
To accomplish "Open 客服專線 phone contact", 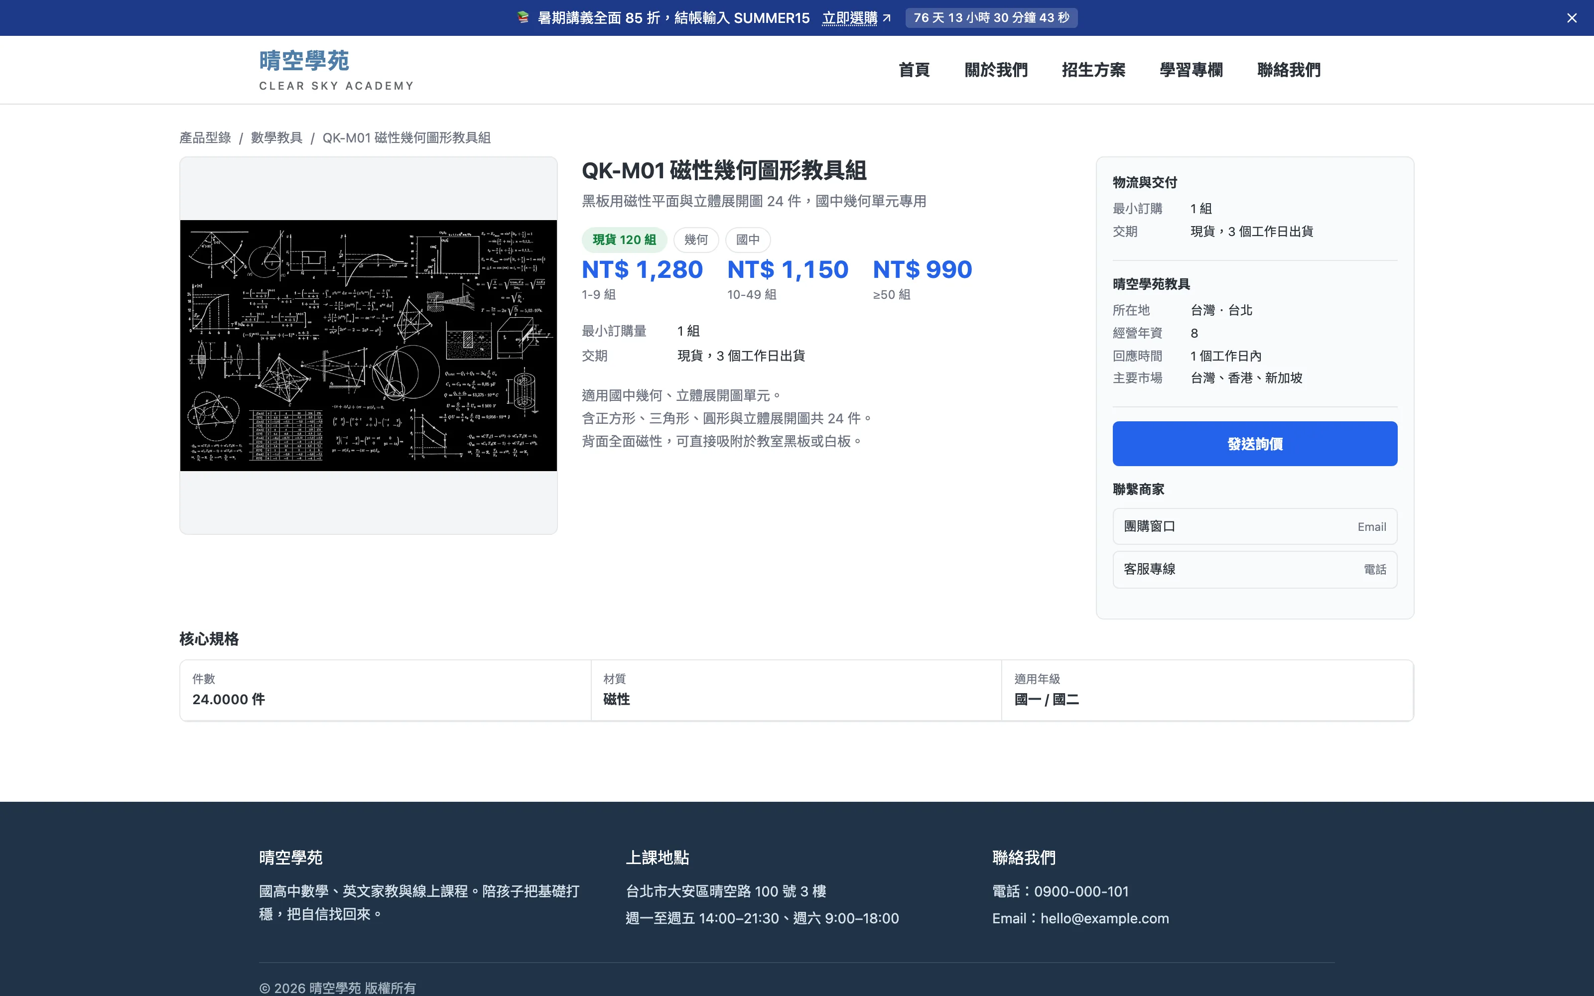I will click(1254, 569).
